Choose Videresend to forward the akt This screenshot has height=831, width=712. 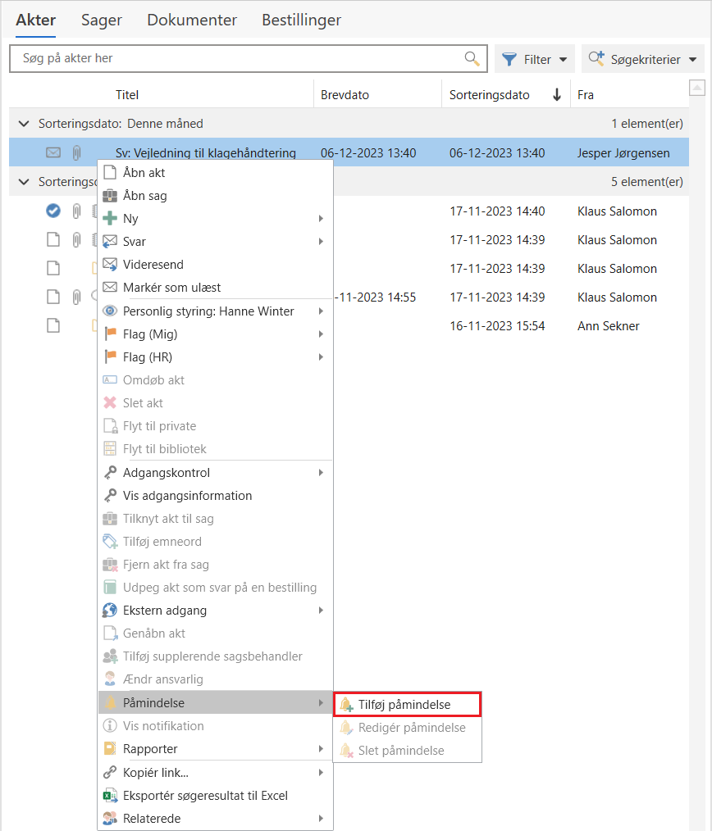point(153,265)
